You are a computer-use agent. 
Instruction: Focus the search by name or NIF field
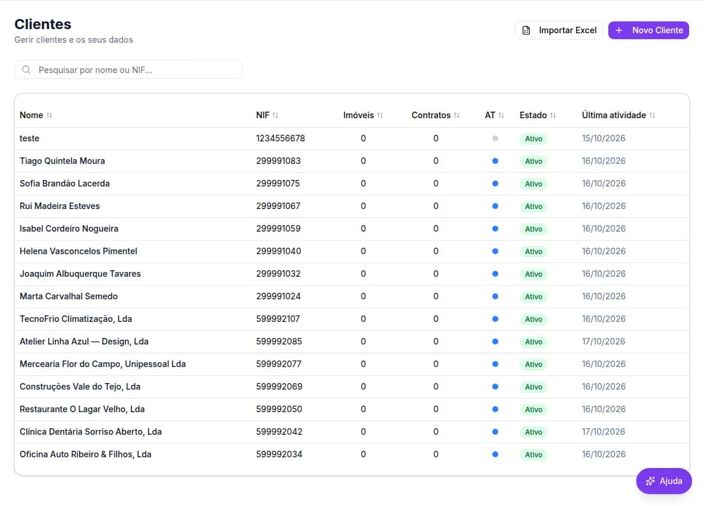128,69
